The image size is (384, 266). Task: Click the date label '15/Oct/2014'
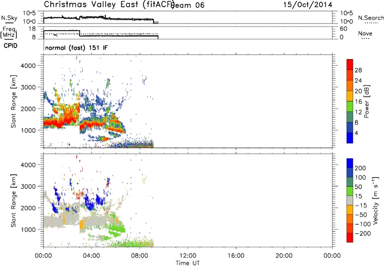pyautogui.click(x=308, y=5)
